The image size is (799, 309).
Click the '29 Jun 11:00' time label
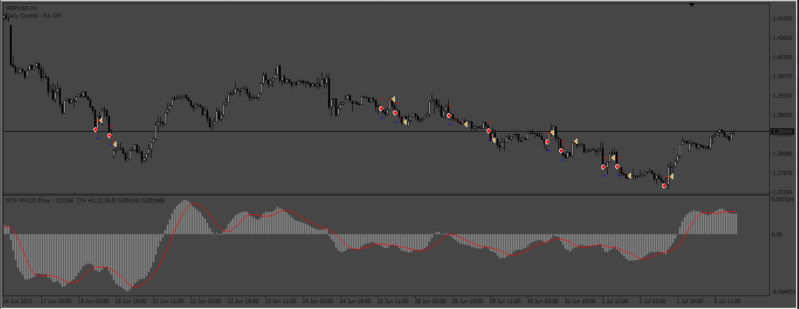505,301
